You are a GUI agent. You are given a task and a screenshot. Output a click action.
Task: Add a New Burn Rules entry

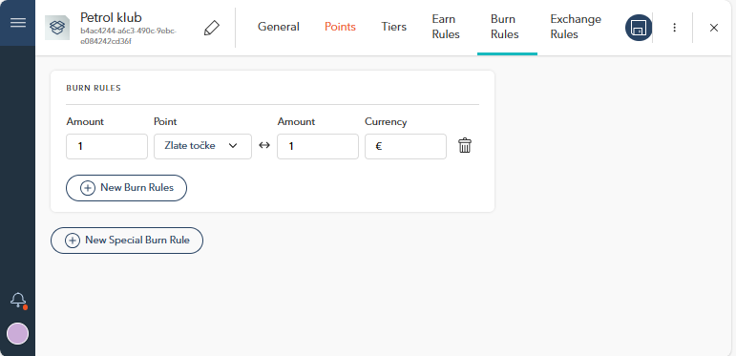(126, 188)
